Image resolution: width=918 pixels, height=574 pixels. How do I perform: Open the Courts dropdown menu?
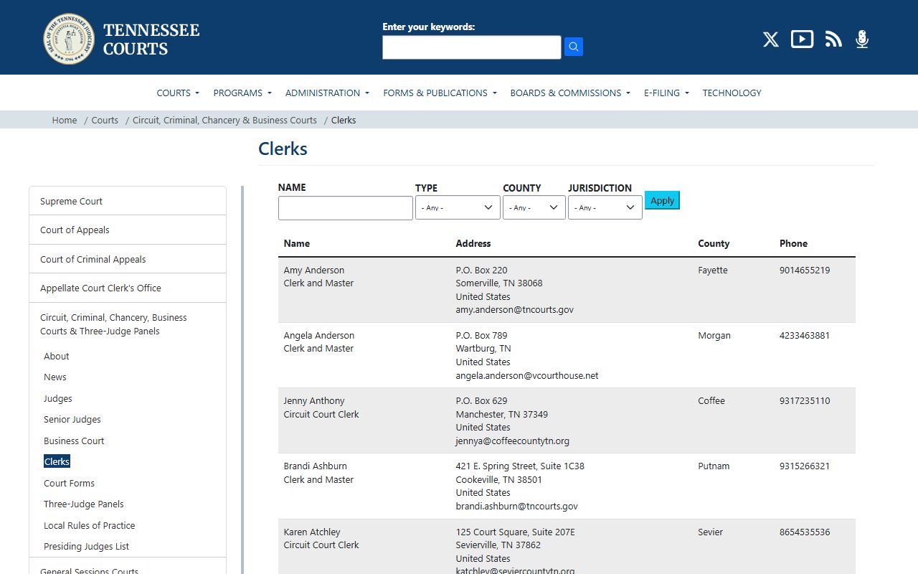click(178, 93)
